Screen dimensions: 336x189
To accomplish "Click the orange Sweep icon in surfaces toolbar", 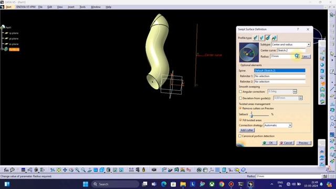I will (322, 83).
